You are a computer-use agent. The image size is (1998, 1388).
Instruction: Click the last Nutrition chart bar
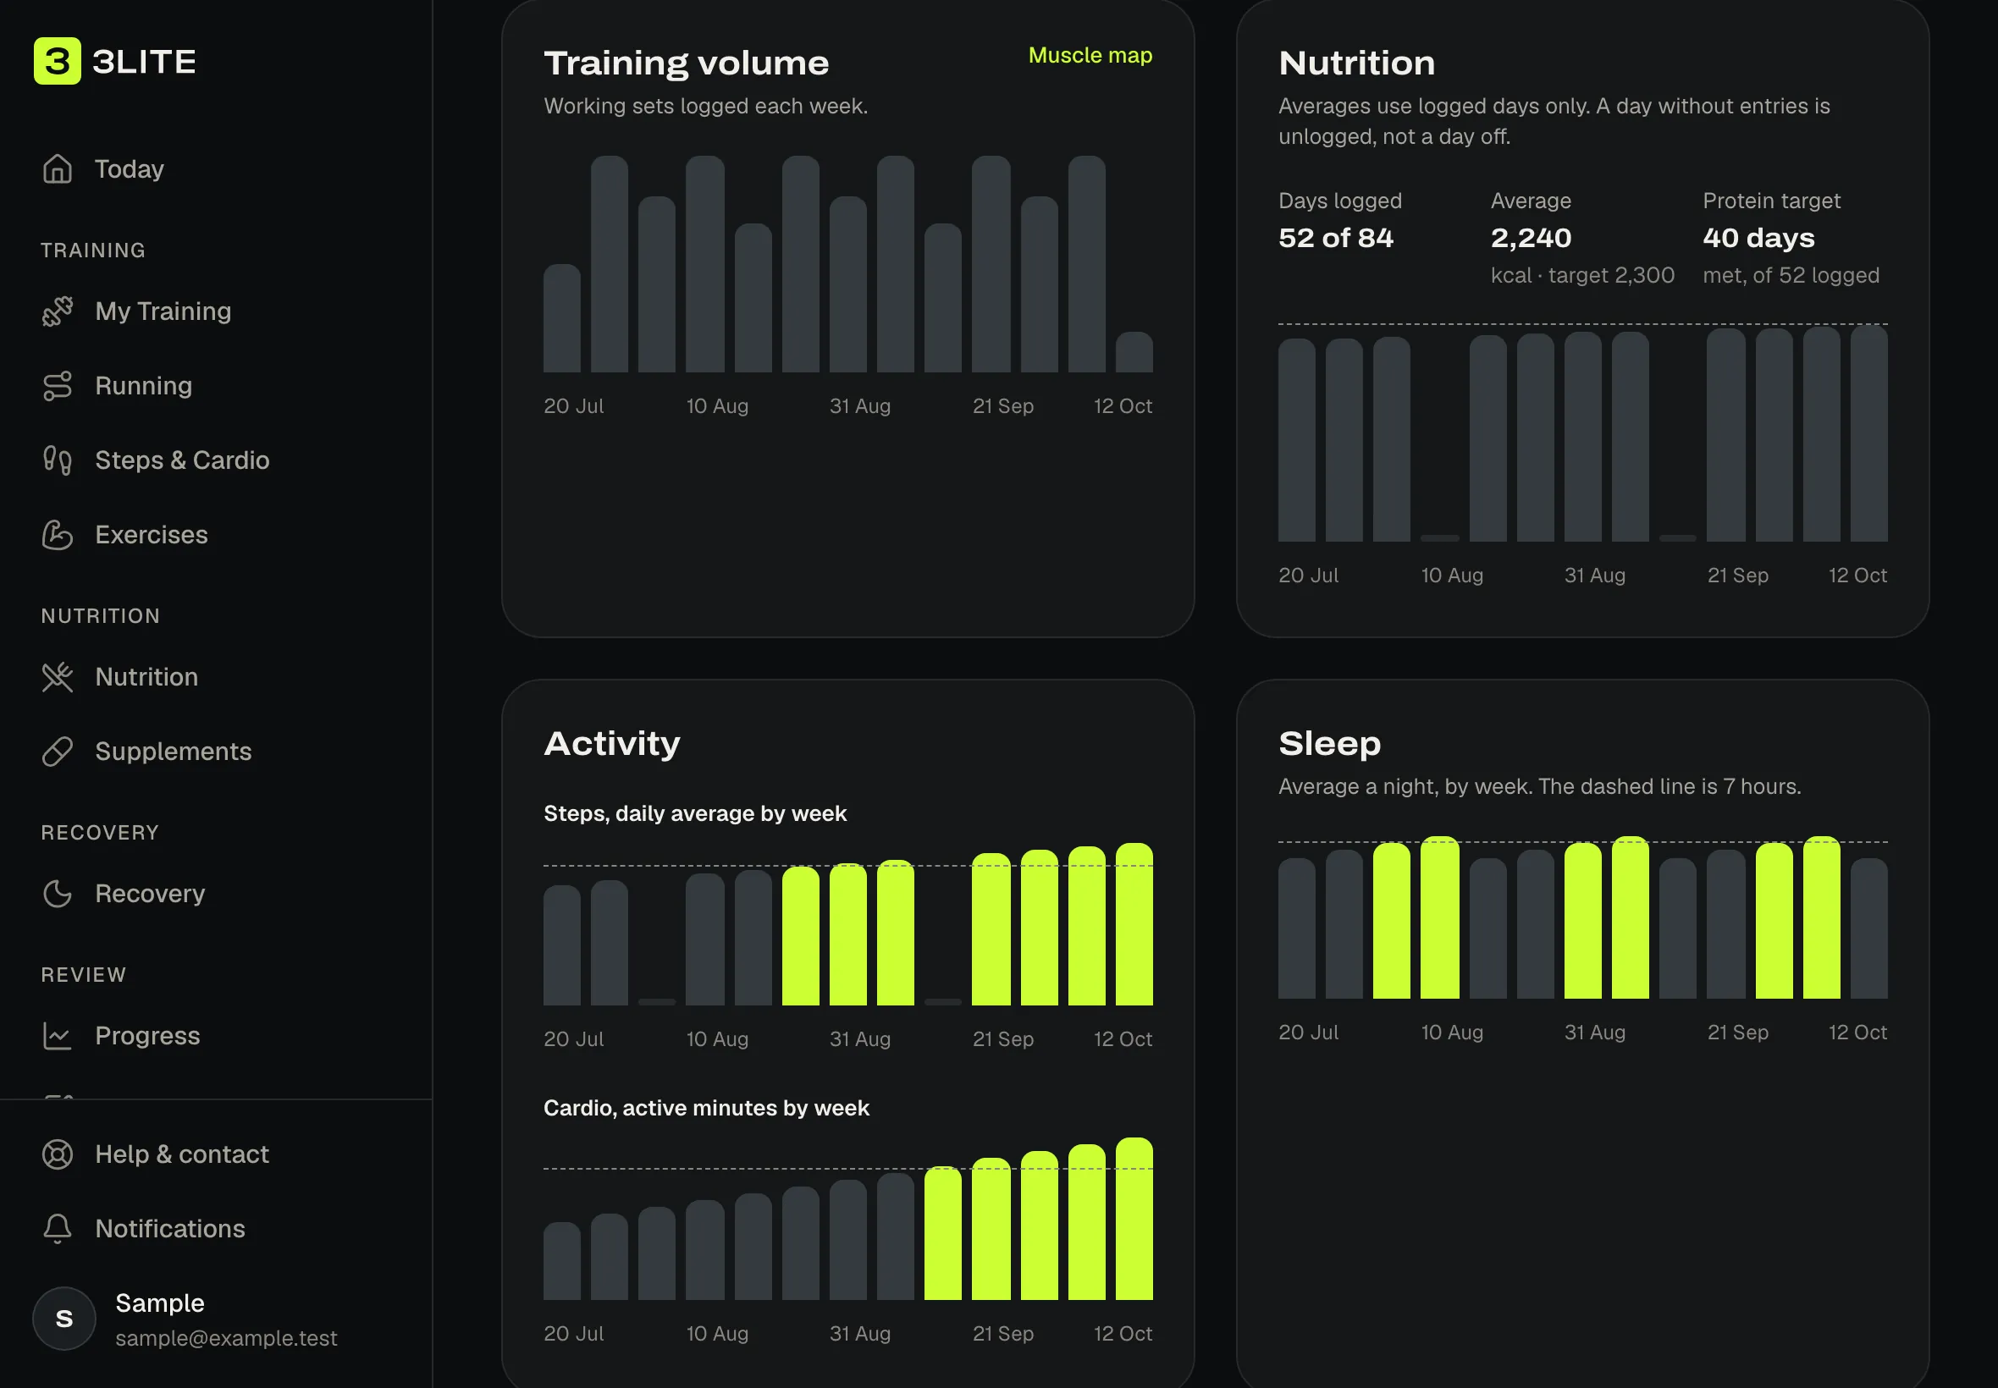pyautogui.click(x=1869, y=434)
